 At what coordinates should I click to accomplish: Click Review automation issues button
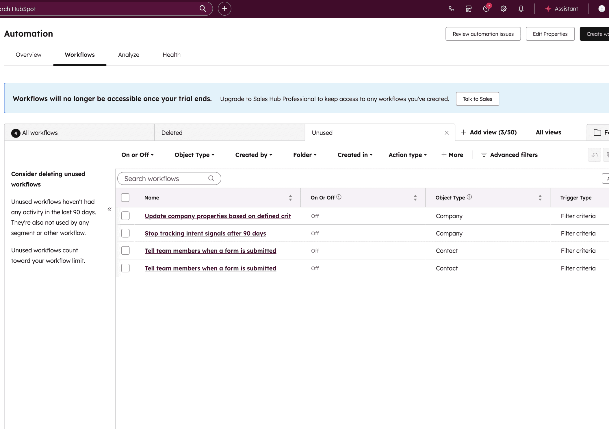483,34
